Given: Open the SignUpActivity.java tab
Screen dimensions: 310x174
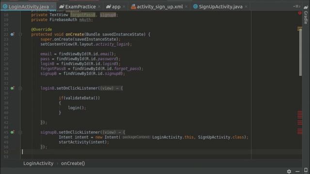Looking at the screenshot, I should pos(220,7).
